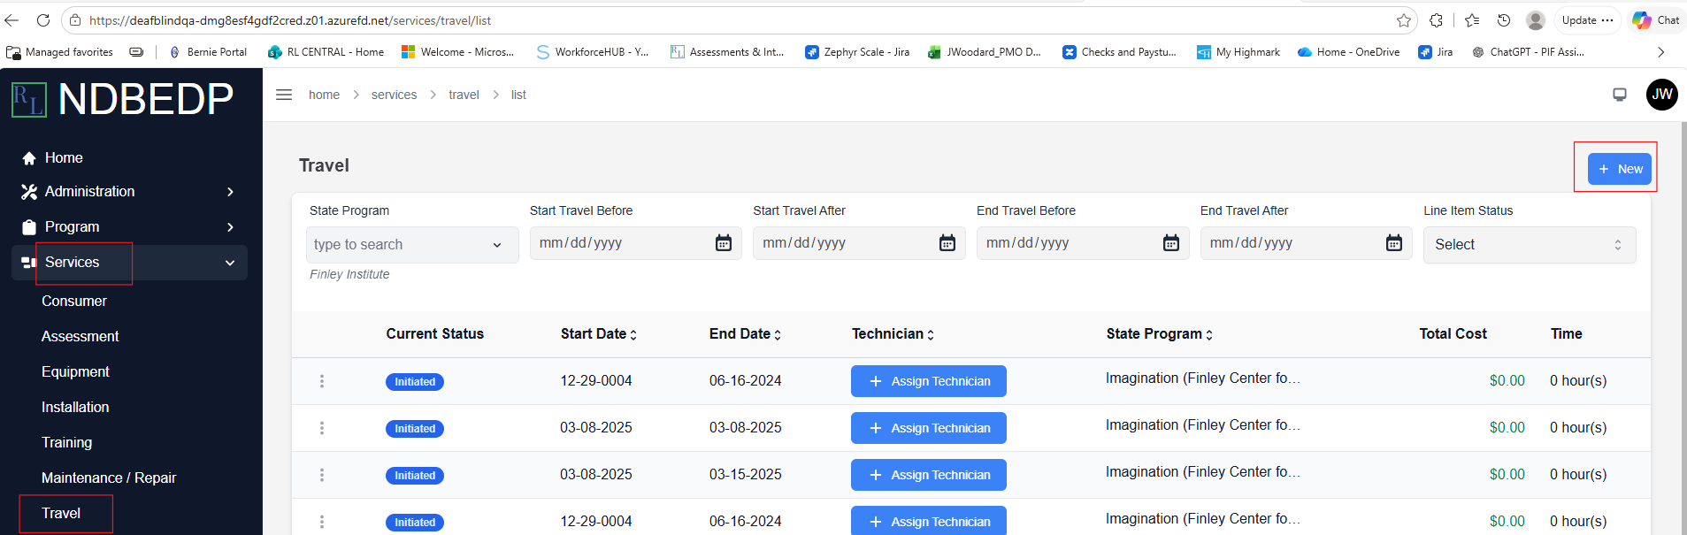Reload the page with browser refresh
Viewport: 1687px width, 535px height.
click(42, 20)
